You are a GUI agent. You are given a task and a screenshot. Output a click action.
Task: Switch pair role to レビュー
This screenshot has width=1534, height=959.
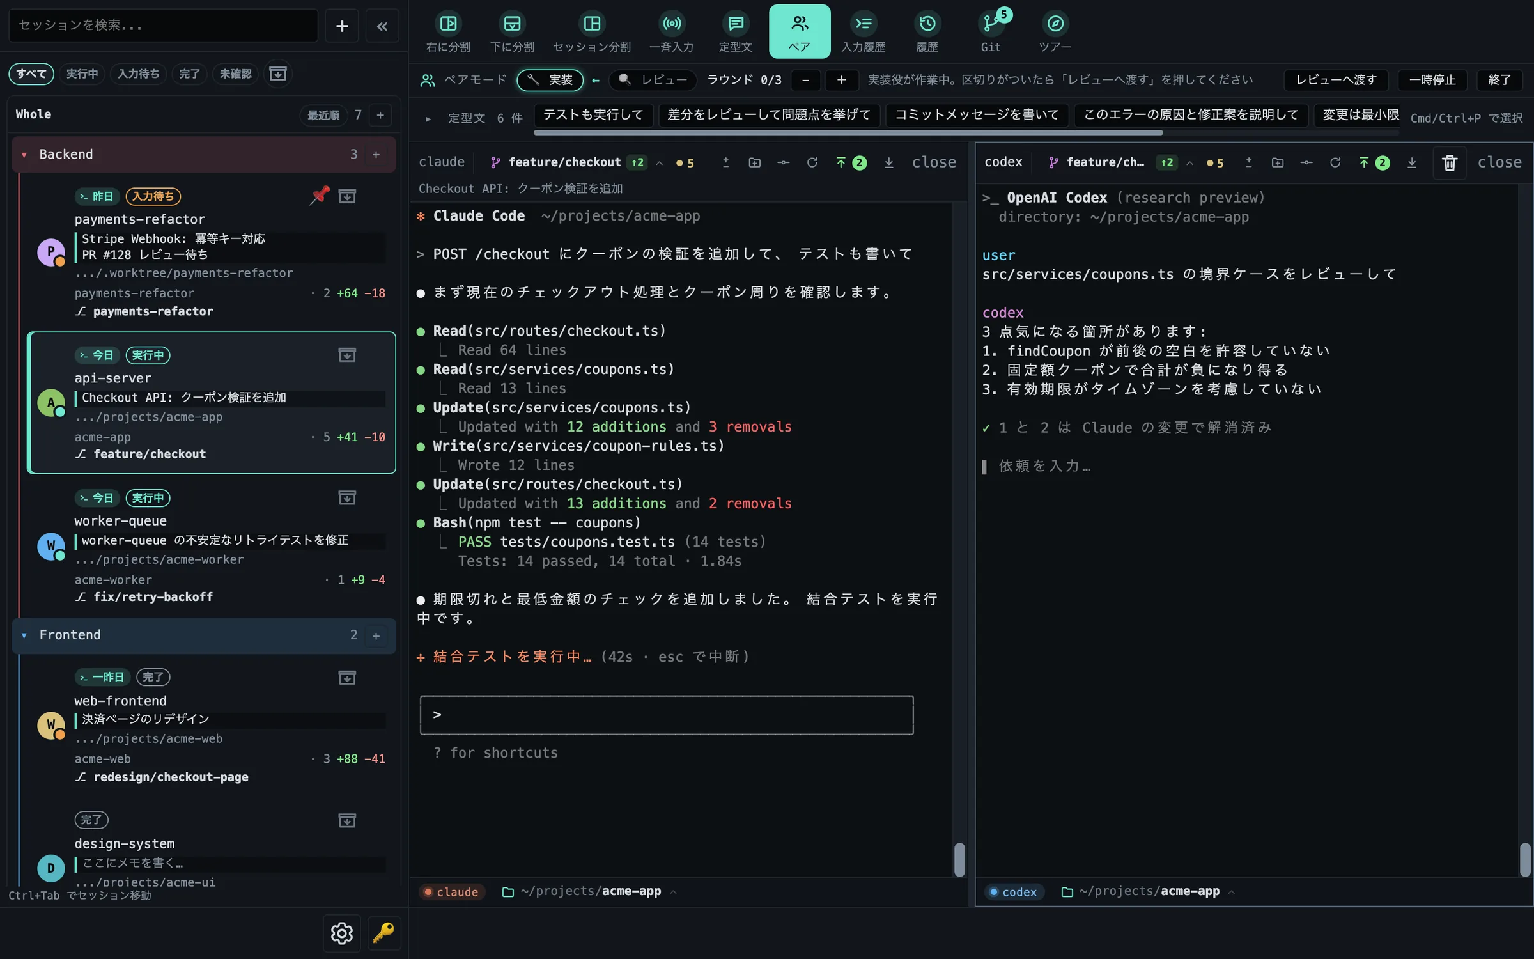653,80
